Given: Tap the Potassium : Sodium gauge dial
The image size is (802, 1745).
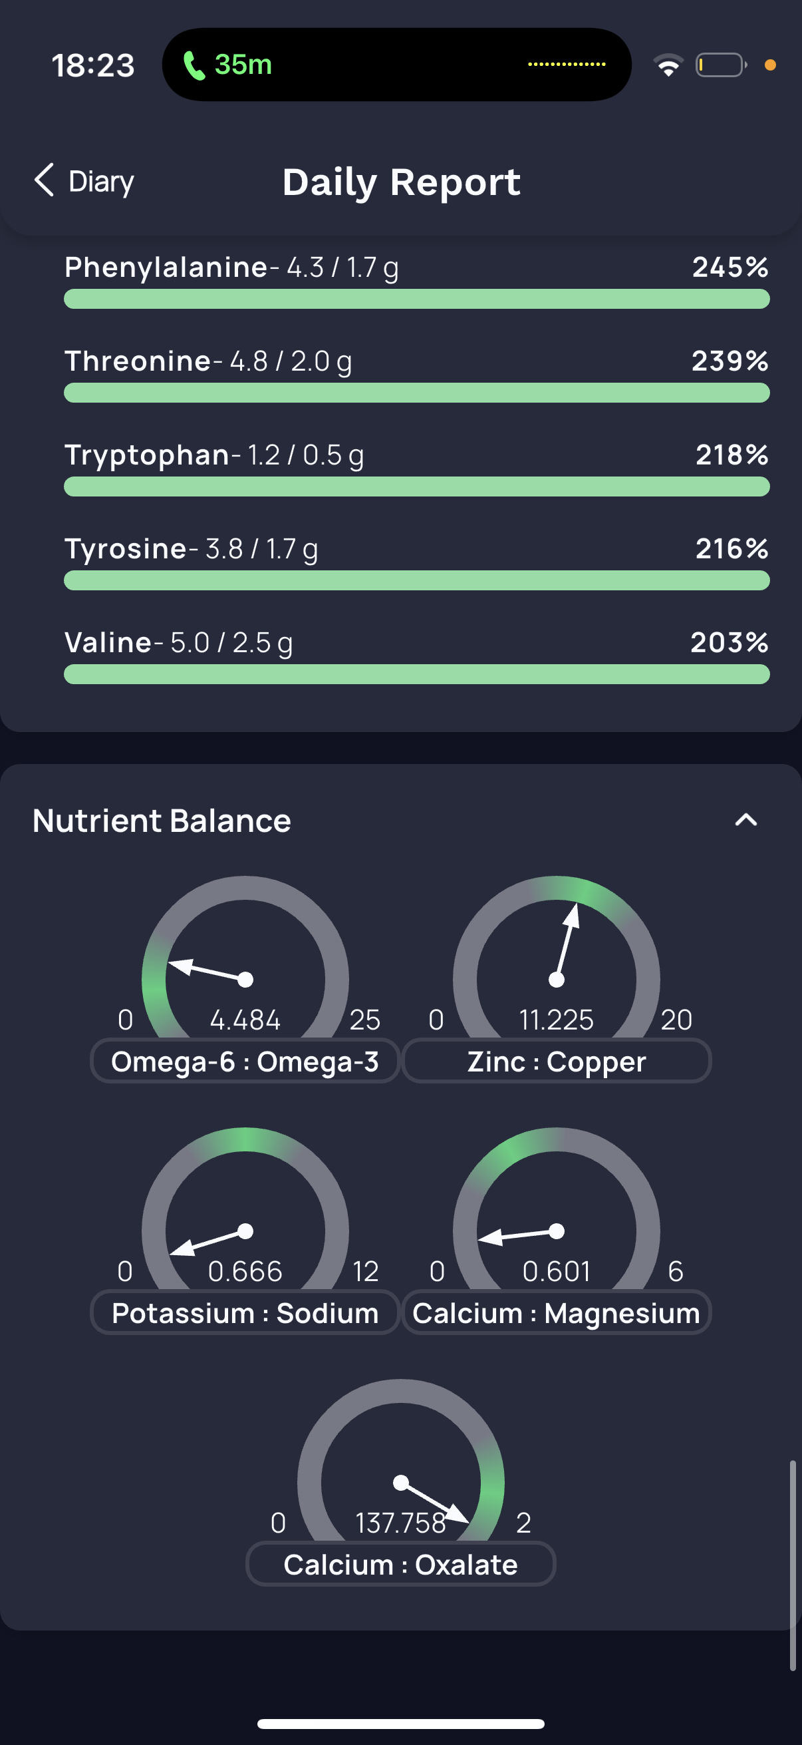Looking at the screenshot, I should [x=245, y=1214].
